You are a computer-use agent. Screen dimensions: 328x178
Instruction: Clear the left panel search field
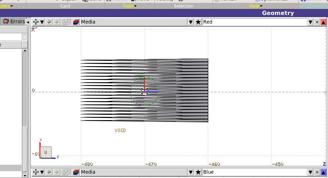tap(24, 37)
